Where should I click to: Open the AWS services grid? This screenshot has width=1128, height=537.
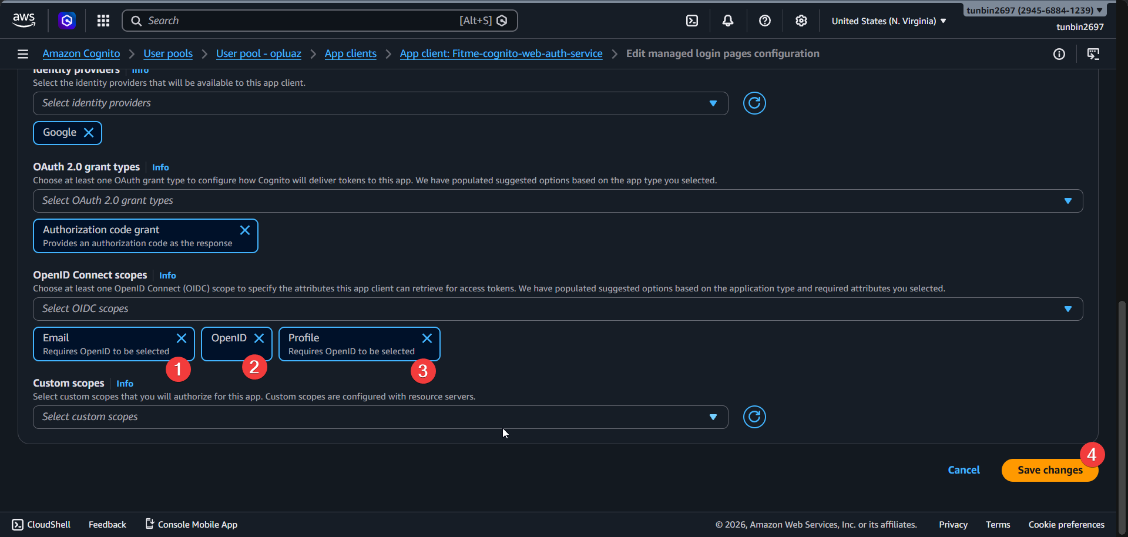click(103, 20)
